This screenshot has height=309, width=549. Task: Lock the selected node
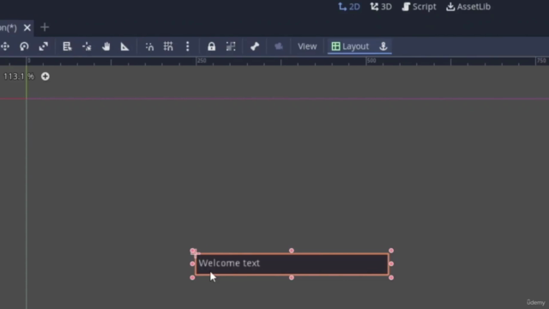click(x=212, y=46)
